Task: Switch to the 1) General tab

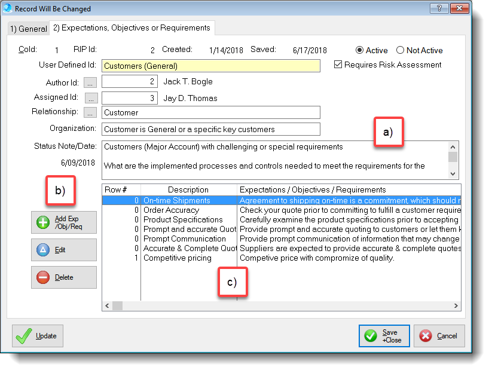Action: [27, 28]
